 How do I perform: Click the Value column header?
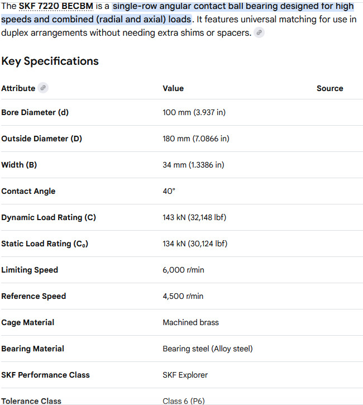click(173, 88)
